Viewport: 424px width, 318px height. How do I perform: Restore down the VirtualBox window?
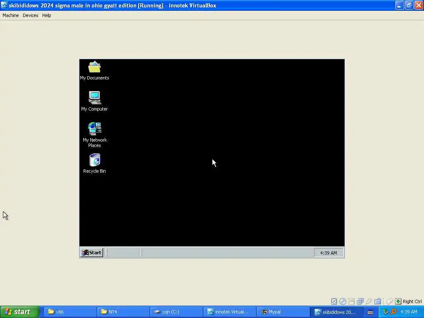point(409,5)
